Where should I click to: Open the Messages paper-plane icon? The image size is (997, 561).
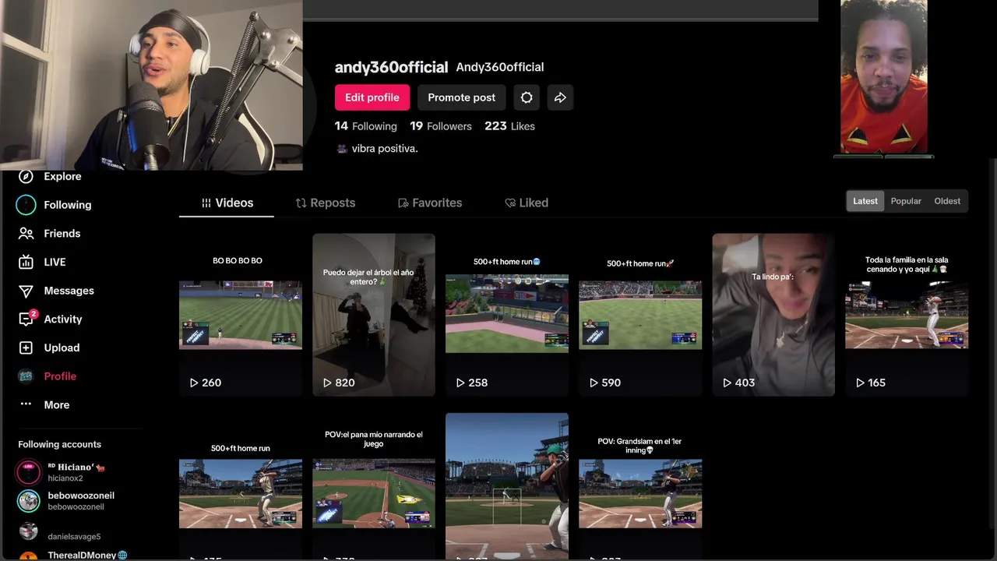[x=26, y=291]
